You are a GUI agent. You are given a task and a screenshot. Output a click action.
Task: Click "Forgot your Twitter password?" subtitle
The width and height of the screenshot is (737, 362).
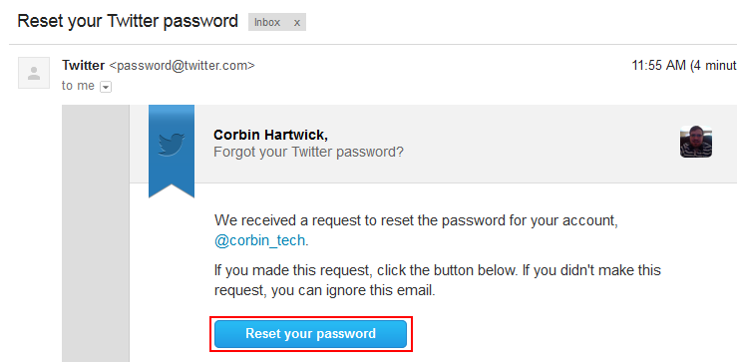coord(308,153)
